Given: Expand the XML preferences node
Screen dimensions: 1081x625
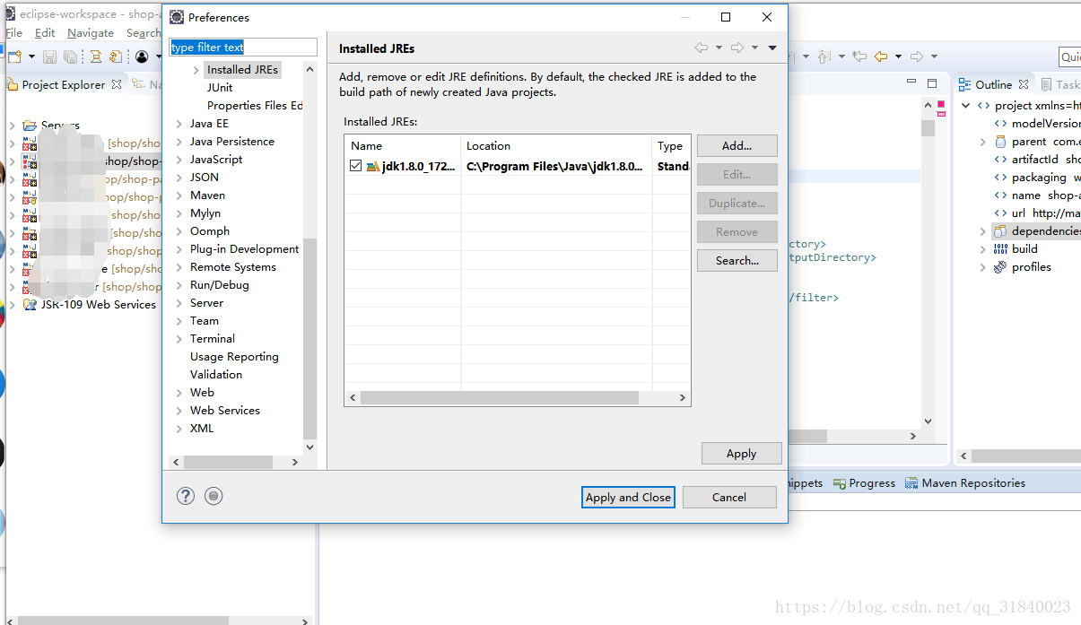Looking at the screenshot, I should [x=179, y=429].
